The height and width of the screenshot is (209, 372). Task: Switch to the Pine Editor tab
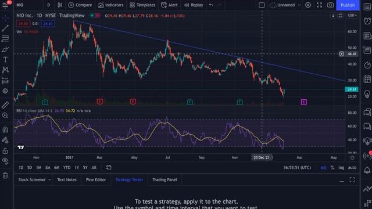tap(96, 179)
